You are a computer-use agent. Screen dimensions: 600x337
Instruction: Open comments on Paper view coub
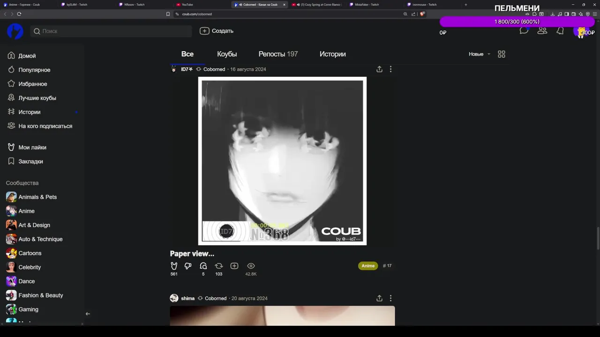[203, 266]
